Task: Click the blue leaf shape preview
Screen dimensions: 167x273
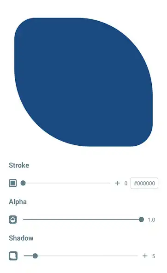Action: [x=83, y=82]
